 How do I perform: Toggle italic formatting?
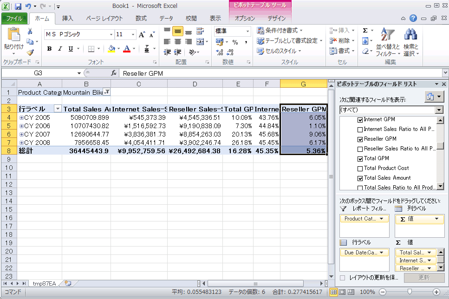tap(60, 49)
